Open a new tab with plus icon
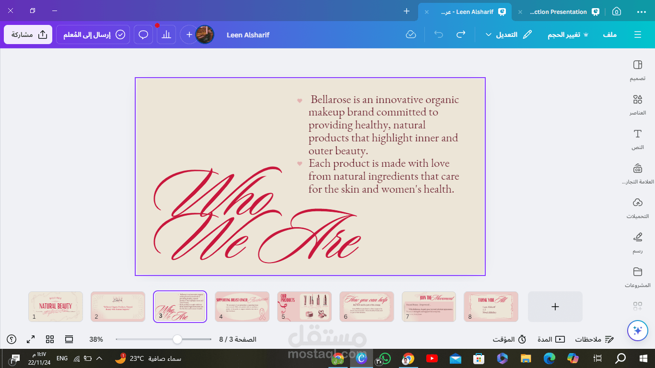Image resolution: width=655 pixels, height=368 pixels. 407,11
